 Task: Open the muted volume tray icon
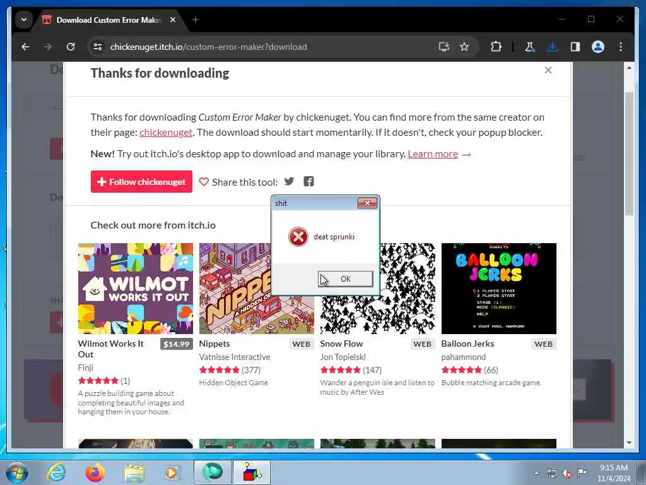567,474
